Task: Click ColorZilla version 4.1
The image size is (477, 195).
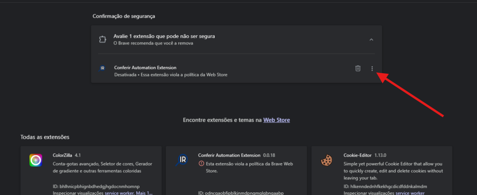Action: tap(78, 155)
